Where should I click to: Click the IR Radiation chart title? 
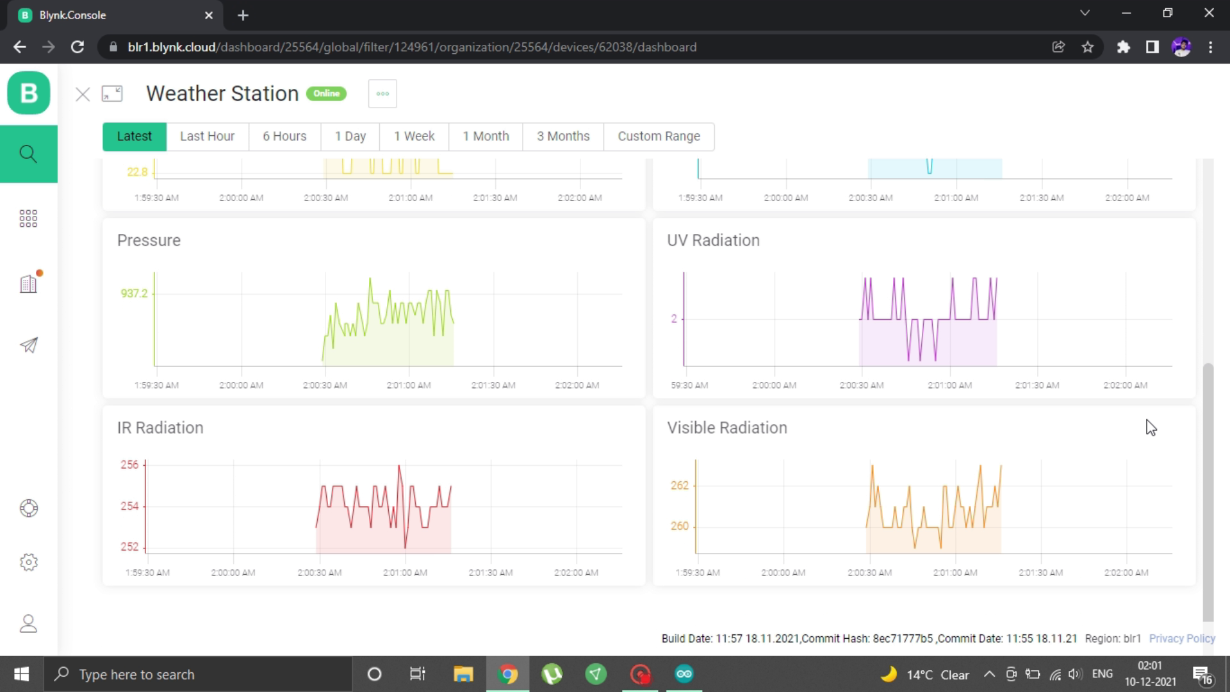tap(160, 427)
